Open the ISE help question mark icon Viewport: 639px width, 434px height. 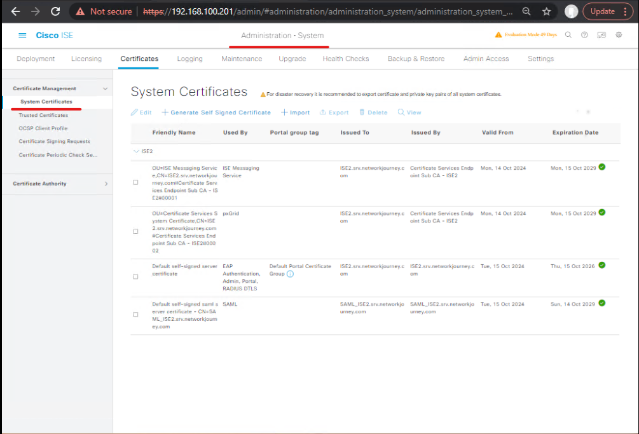tap(584, 35)
